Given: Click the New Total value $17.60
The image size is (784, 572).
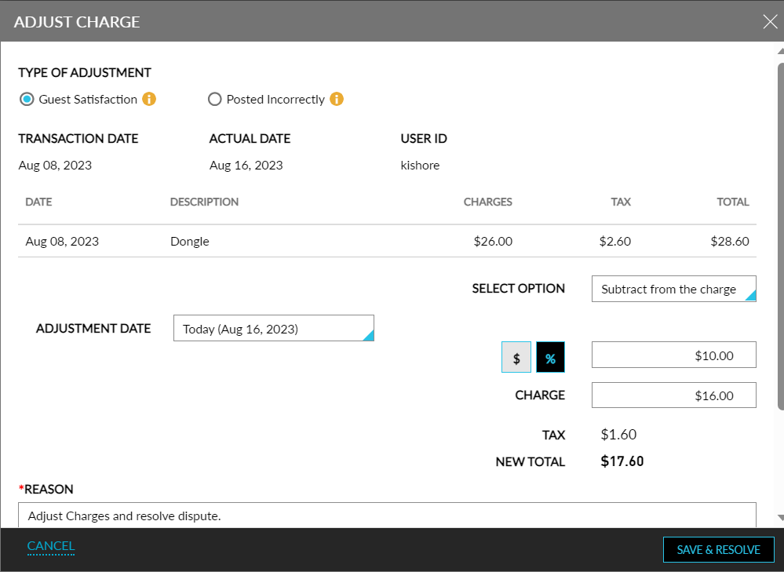Looking at the screenshot, I should (x=622, y=461).
